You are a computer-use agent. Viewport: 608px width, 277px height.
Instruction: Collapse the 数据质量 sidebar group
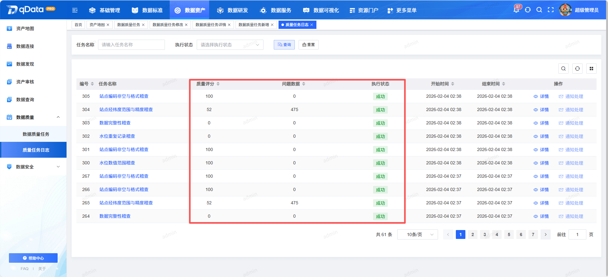(33, 117)
